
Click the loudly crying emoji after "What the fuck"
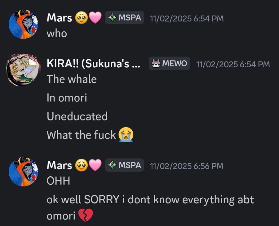[x=126, y=135]
